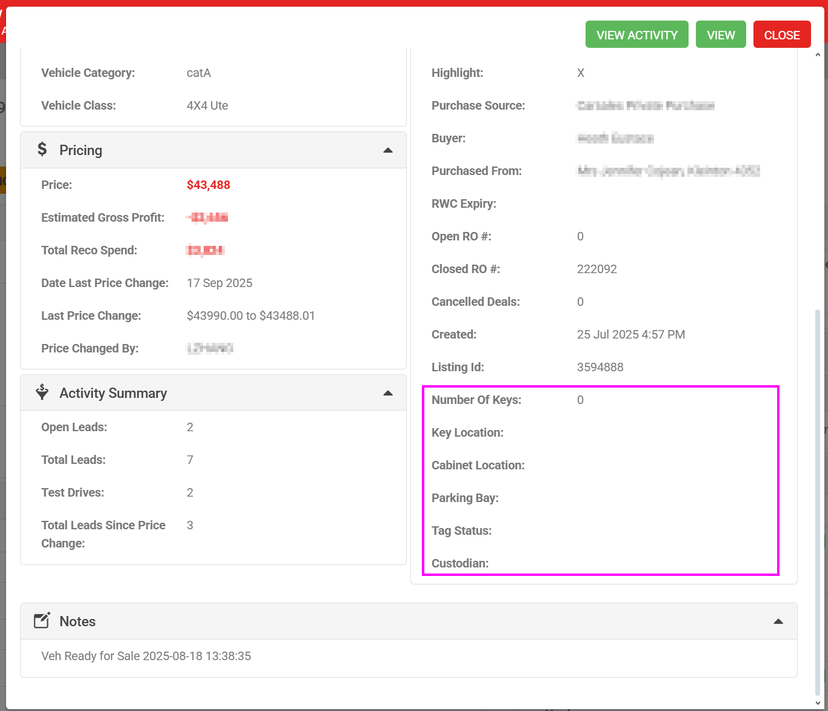Click the Last Price Change value text
Image resolution: width=828 pixels, height=711 pixels.
point(251,316)
